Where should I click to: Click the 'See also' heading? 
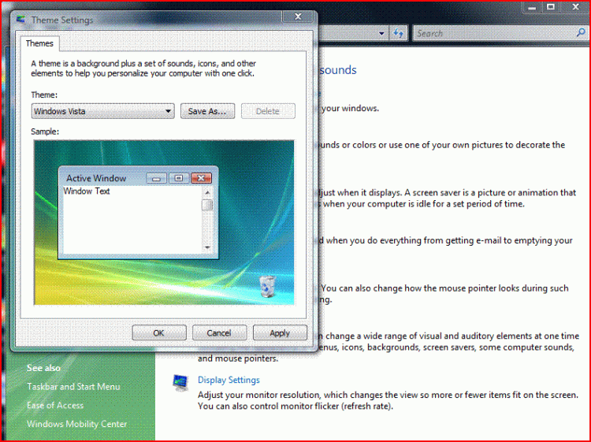(x=43, y=368)
